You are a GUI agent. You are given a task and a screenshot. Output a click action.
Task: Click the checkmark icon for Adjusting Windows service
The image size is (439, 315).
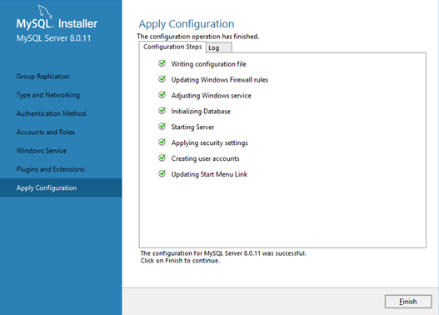click(162, 95)
